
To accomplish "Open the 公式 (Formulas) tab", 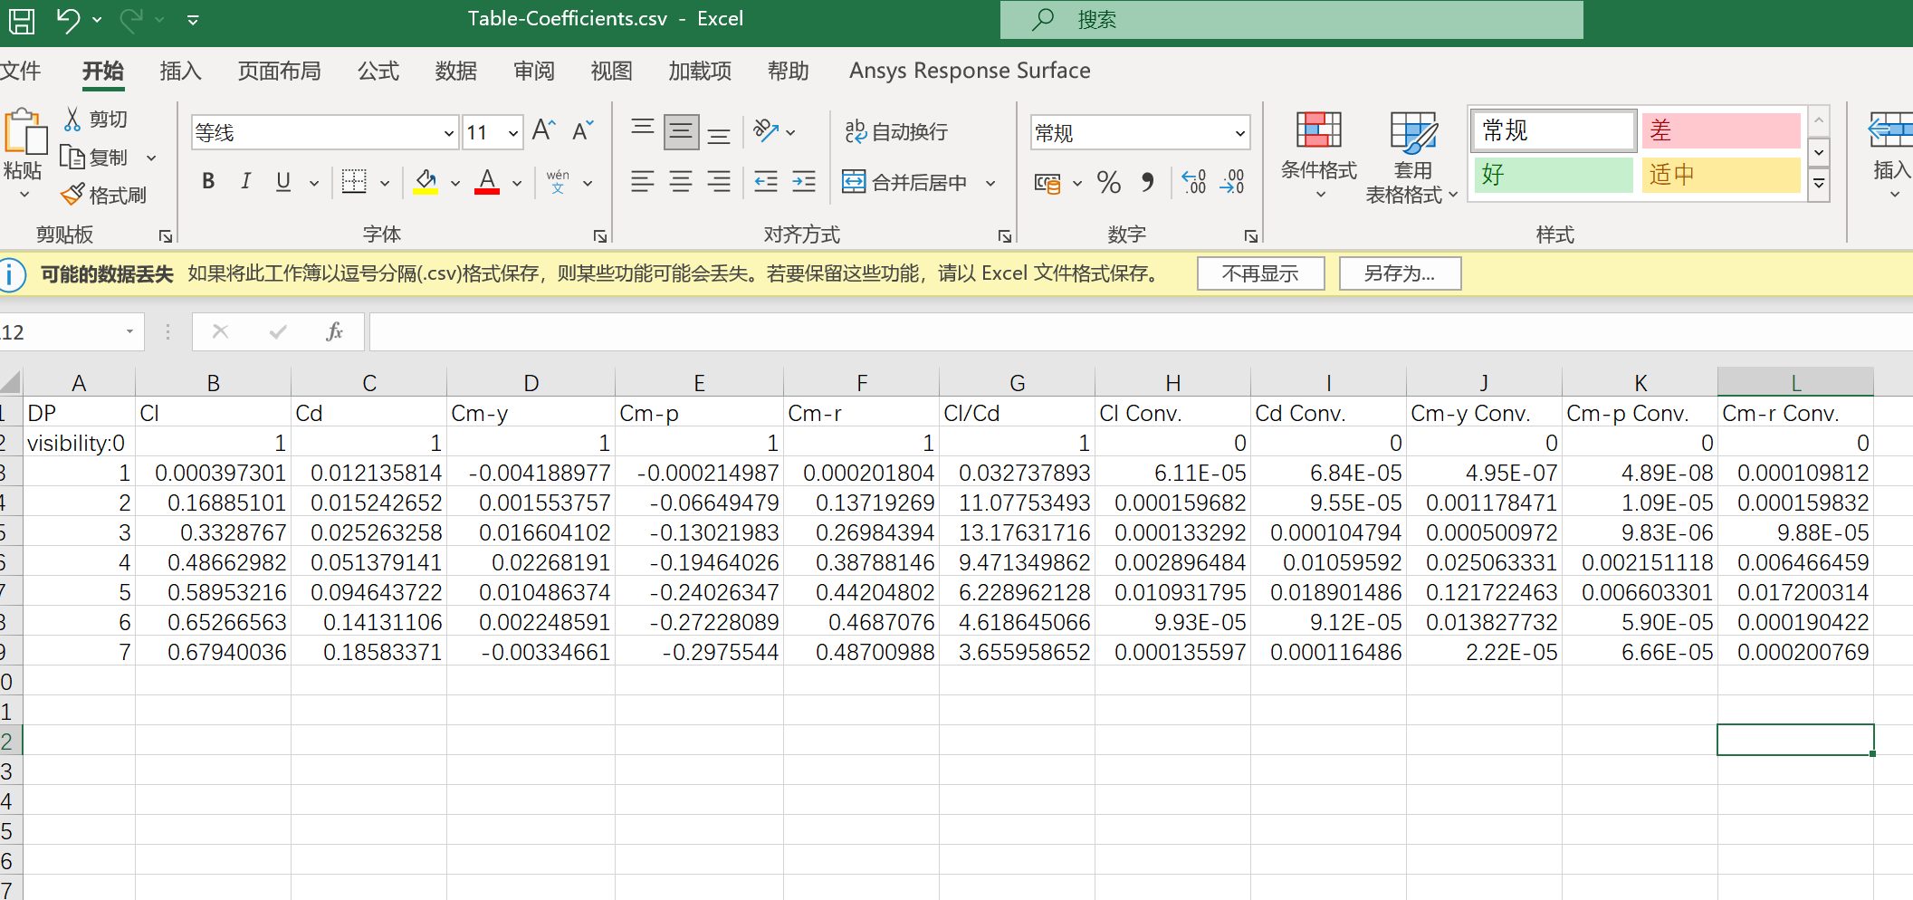I will tap(378, 71).
